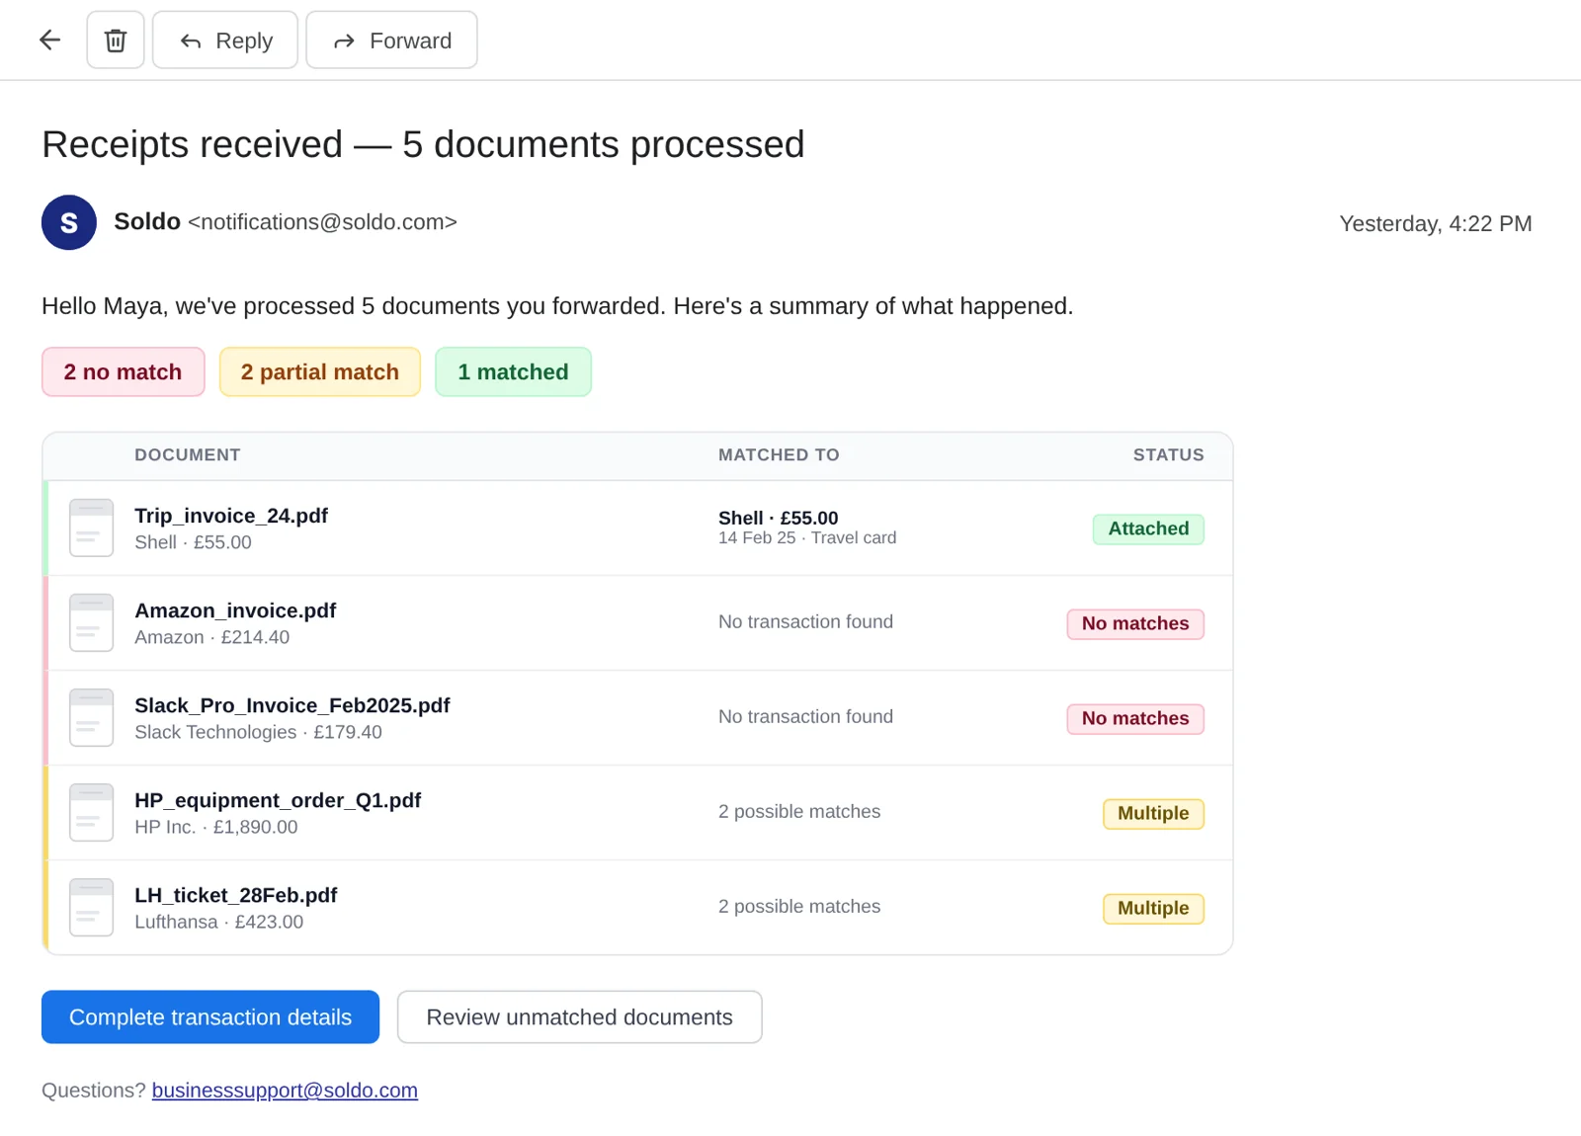Delete this email with the trash icon
Viewport: 1581px width, 1136px height.
(x=116, y=41)
